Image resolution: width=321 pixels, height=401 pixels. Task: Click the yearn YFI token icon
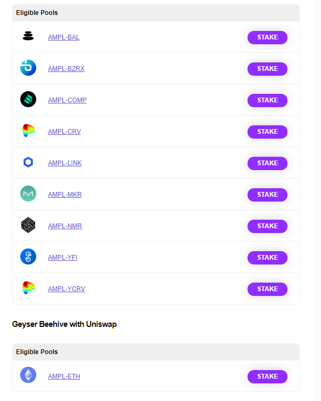point(28,256)
